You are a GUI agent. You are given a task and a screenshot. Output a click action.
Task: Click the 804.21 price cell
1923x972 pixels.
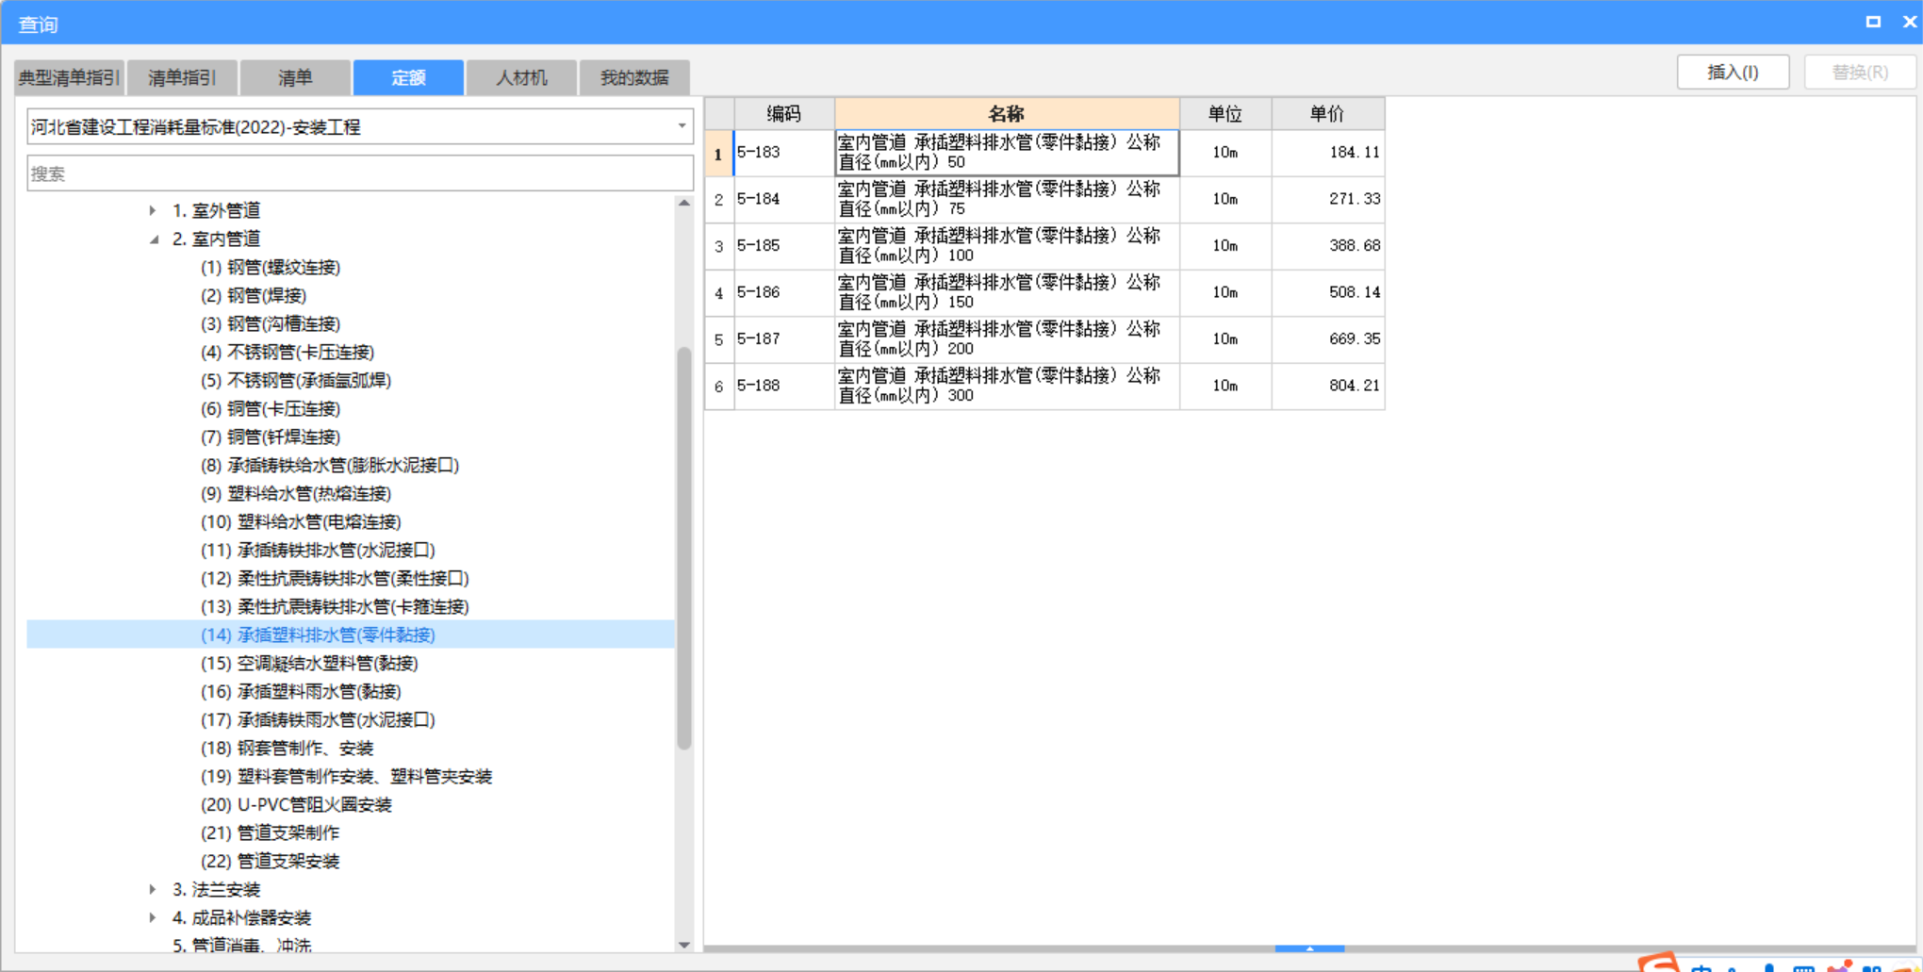coord(1328,386)
